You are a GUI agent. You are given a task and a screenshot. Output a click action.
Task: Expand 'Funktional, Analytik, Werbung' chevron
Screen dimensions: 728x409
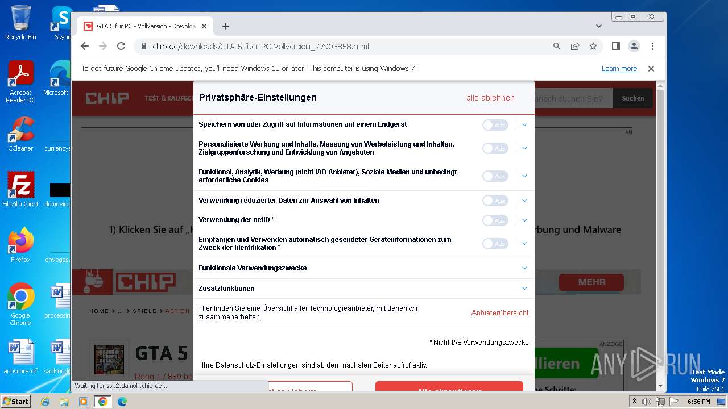coord(524,176)
